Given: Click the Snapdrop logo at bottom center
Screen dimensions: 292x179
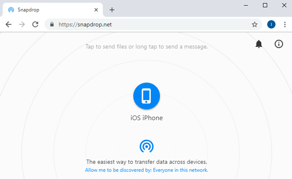Looking at the screenshot, I should [x=147, y=146].
